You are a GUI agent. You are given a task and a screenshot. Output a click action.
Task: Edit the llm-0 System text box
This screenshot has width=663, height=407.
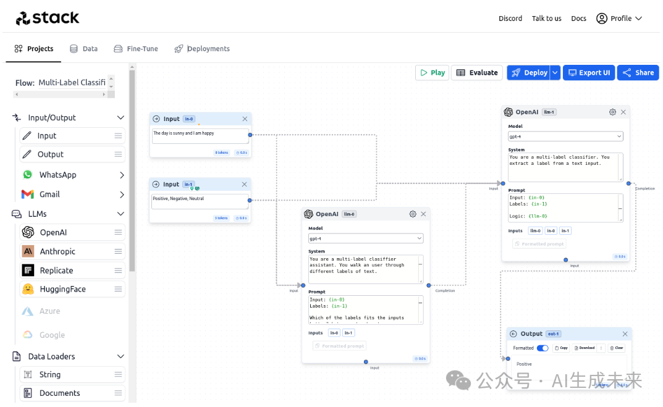coord(366,269)
